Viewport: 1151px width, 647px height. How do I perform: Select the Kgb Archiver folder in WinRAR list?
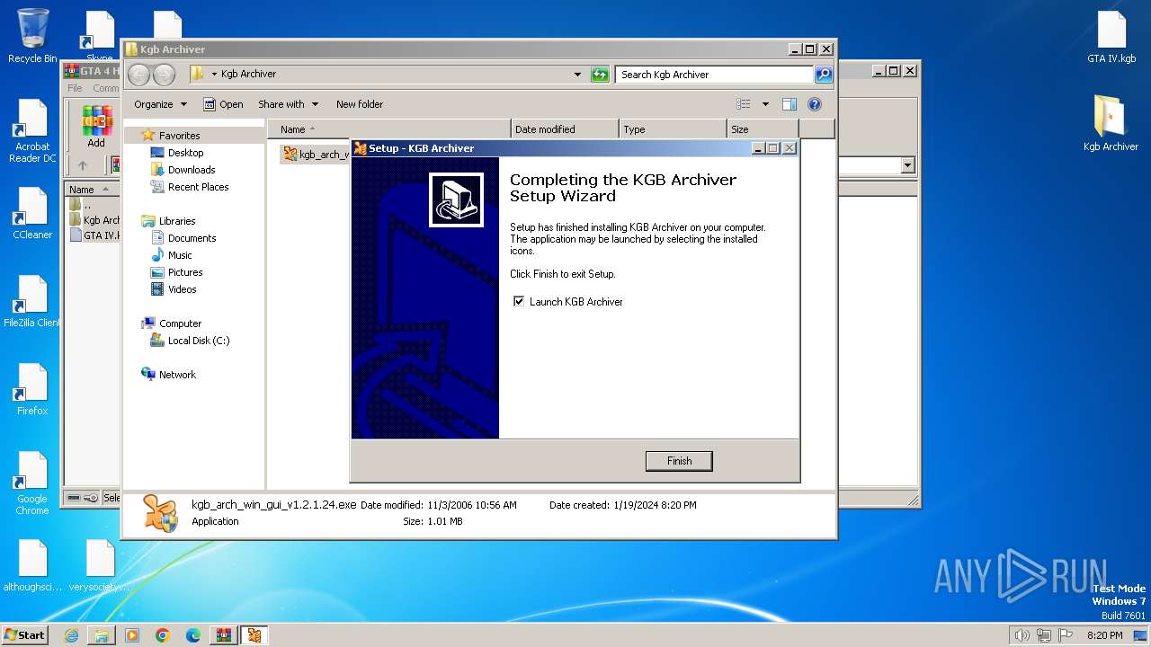click(94, 220)
